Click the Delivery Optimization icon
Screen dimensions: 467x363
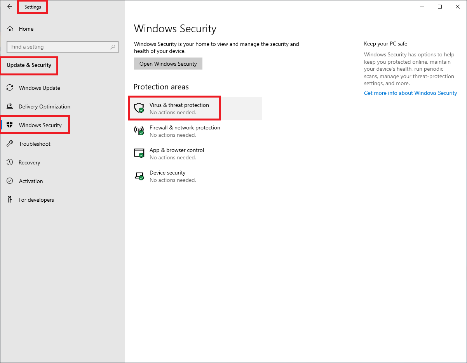point(10,106)
